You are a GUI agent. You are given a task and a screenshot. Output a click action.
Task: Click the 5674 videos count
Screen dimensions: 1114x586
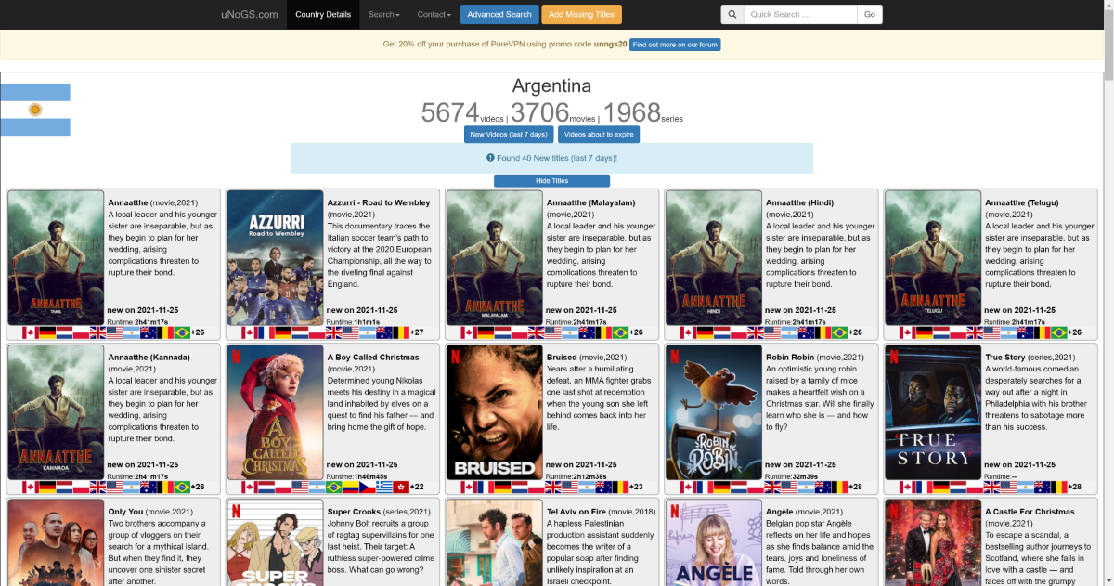(450, 112)
